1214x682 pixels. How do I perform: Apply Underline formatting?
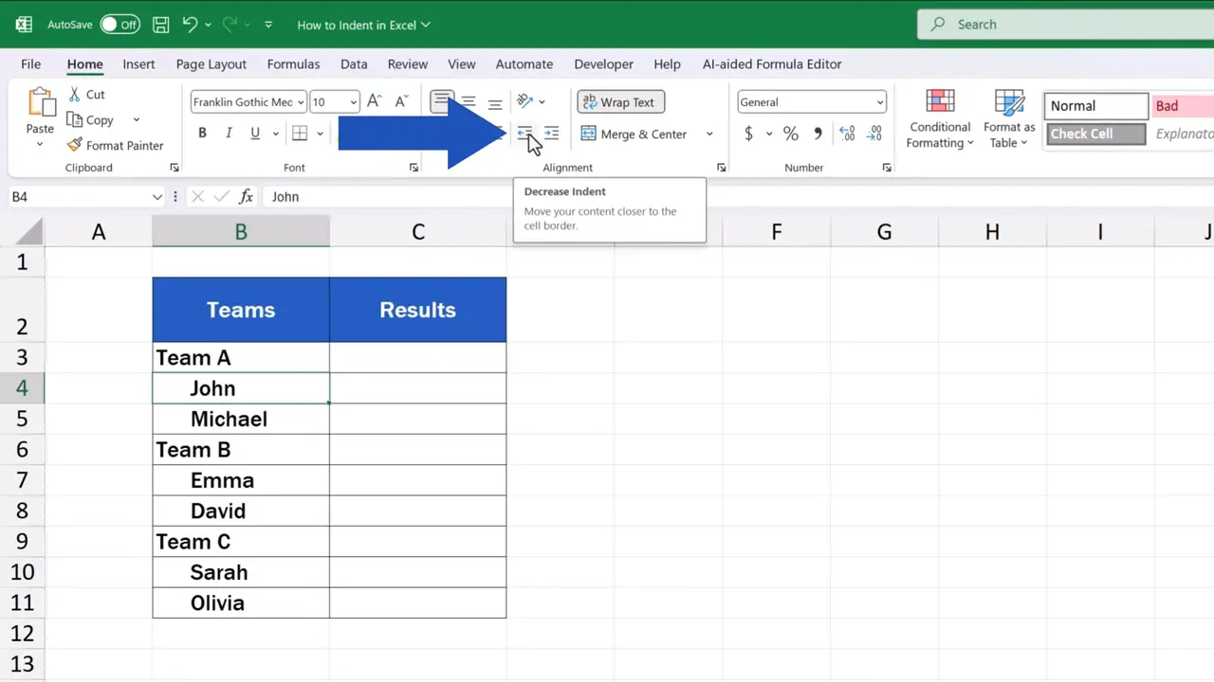click(252, 133)
